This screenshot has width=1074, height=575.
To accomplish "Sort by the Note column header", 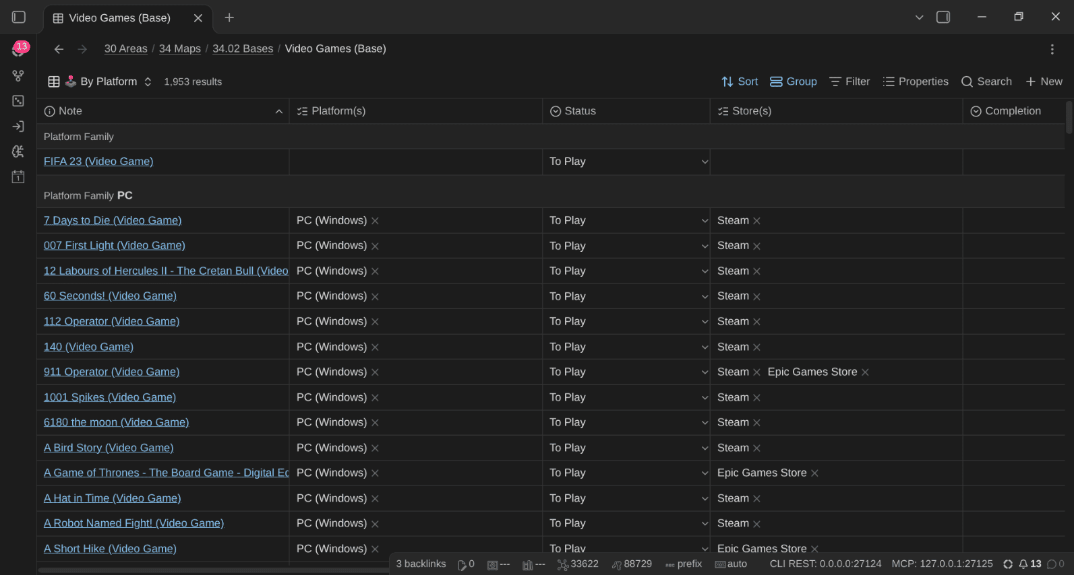I will 163,111.
